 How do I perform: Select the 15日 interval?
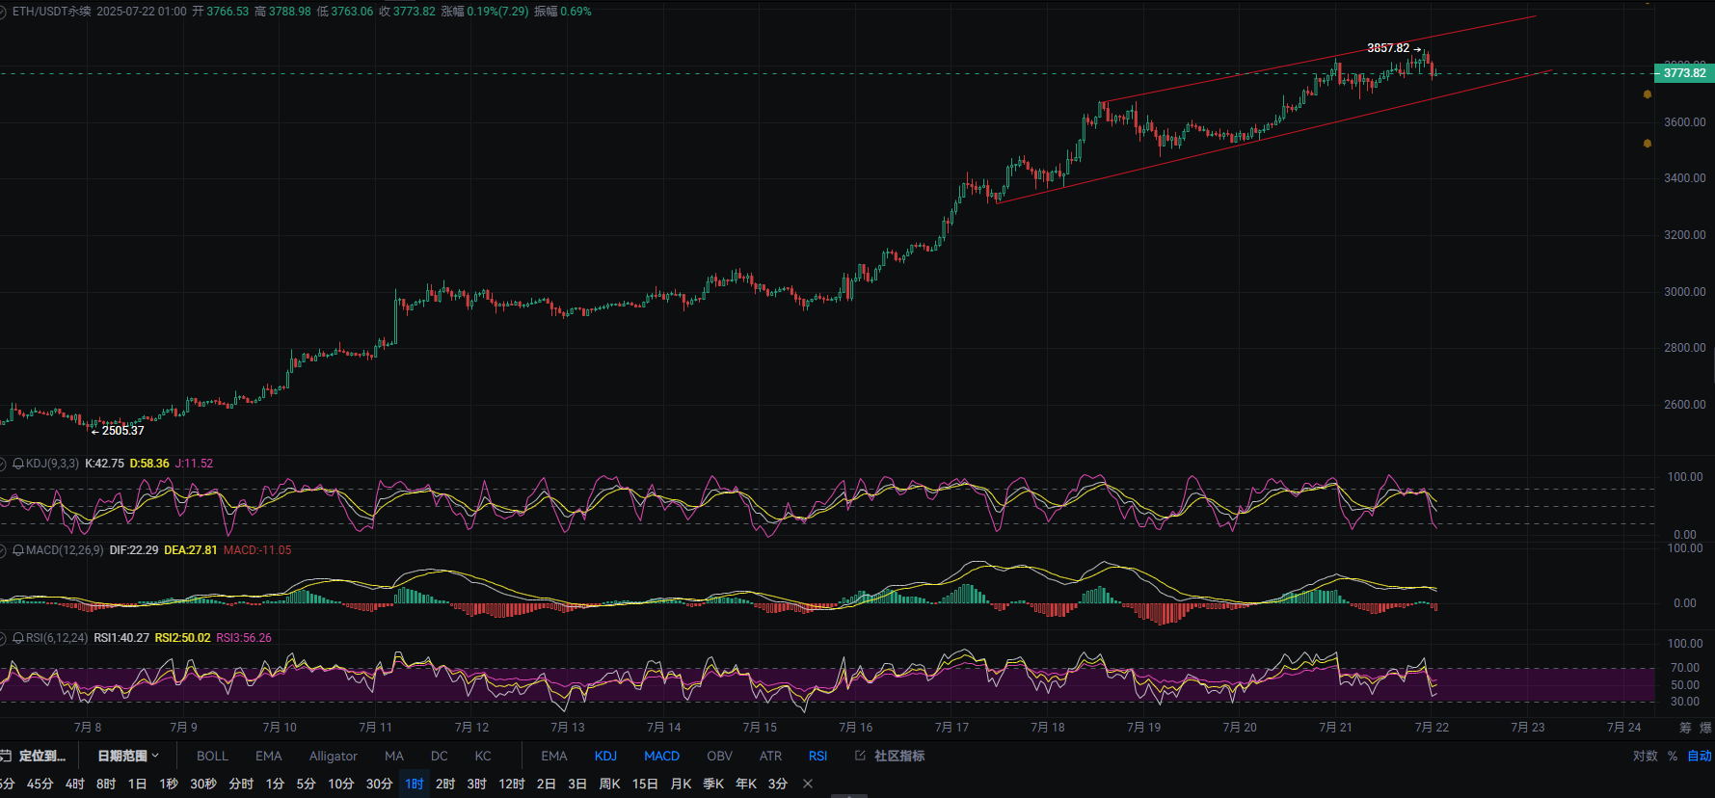click(645, 784)
